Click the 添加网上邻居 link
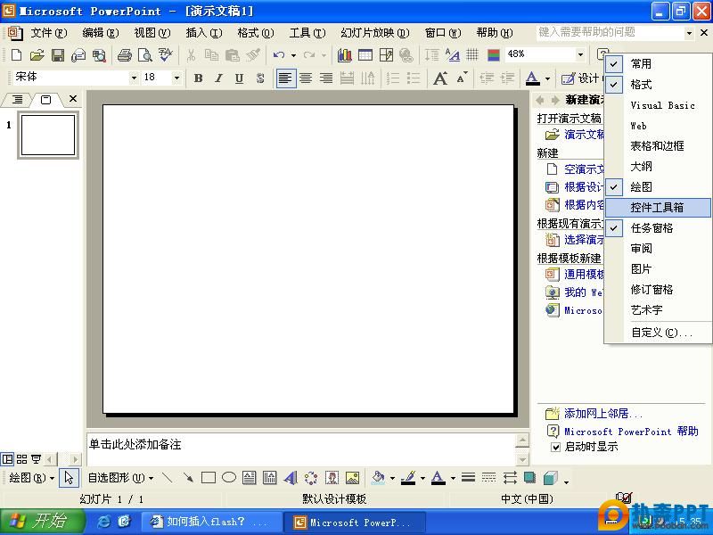Screen dimensions: 713x535 [x=603, y=413]
